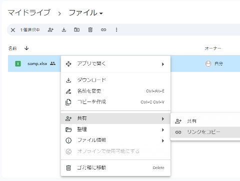Screen dimensions: 240x181
Task: Choose ダウンロード in context menu
Action: [x=115, y=80]
